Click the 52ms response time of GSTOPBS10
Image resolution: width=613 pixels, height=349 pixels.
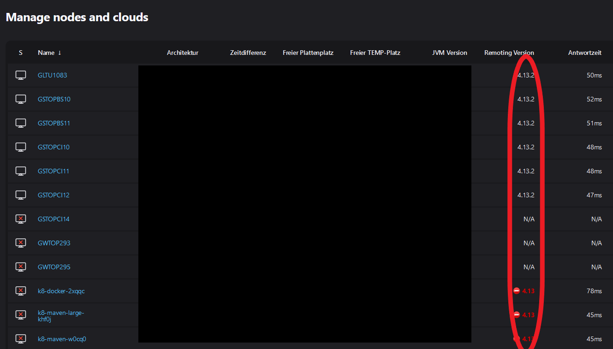[x=594, y=99]
